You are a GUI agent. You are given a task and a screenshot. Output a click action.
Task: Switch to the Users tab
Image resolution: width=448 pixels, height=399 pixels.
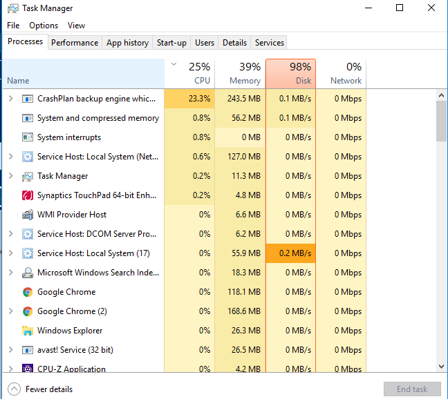(x=205, y=43)
